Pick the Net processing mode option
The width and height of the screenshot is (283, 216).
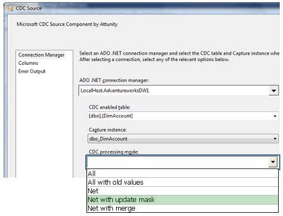pyautogui.click(x=183, y=191)
